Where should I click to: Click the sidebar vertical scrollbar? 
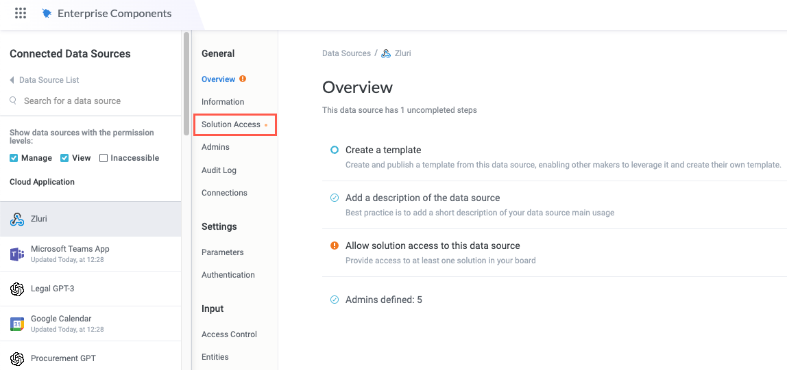tap(186, 82)
